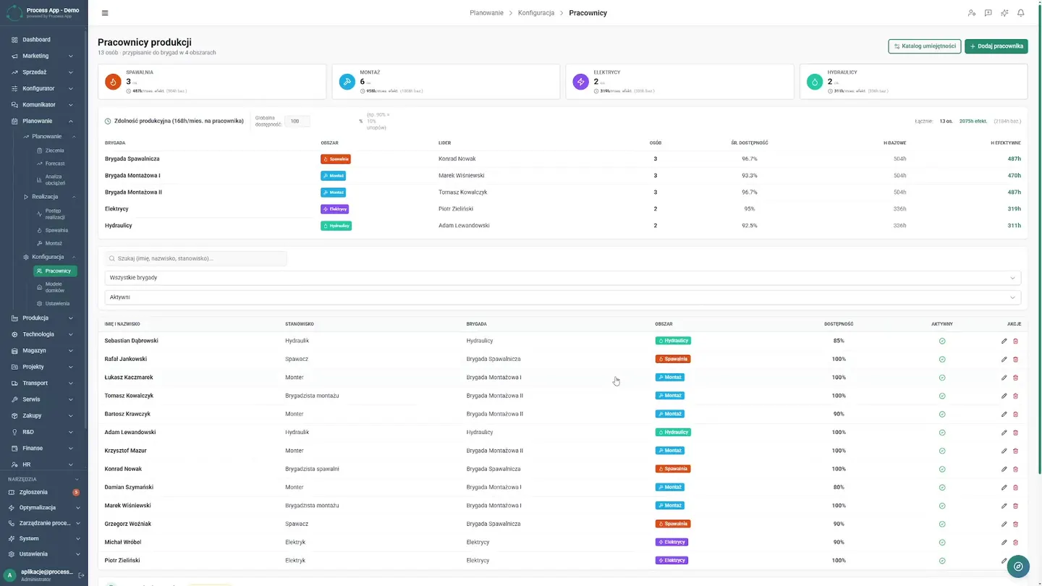
Task: Expand the Magazyn sidebar section
Action: tap(43, 350)
